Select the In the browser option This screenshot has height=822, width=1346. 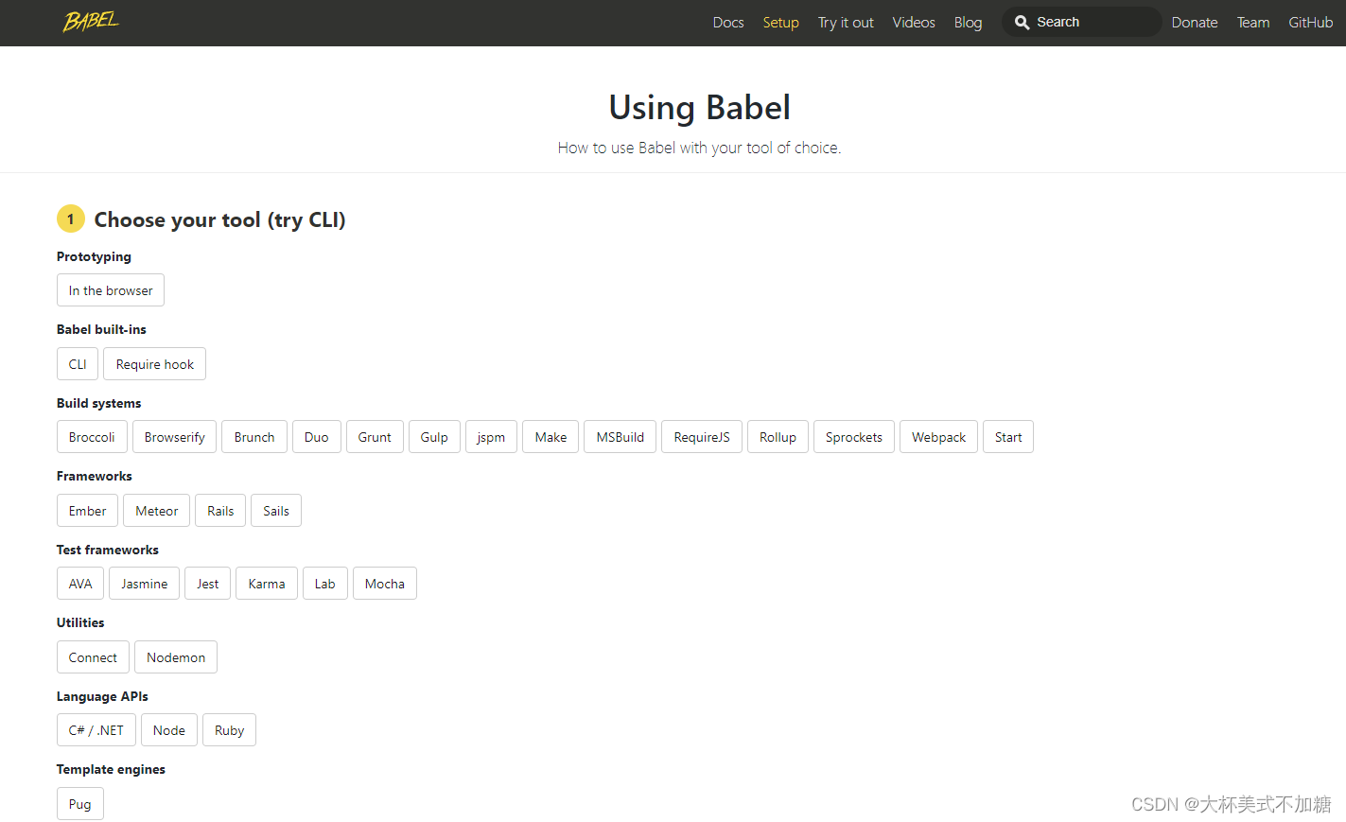point(111,290)
